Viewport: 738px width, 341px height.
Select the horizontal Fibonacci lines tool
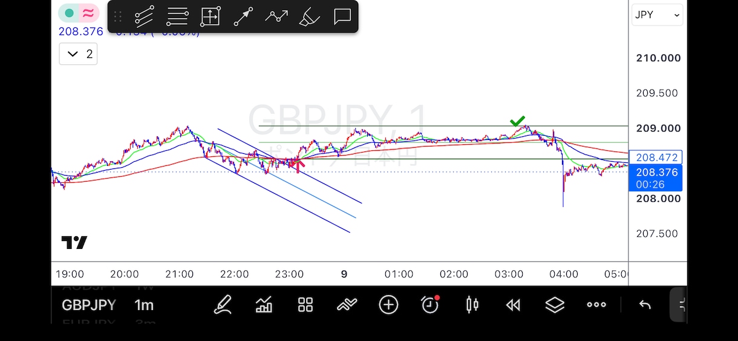[x=177, y=16]
